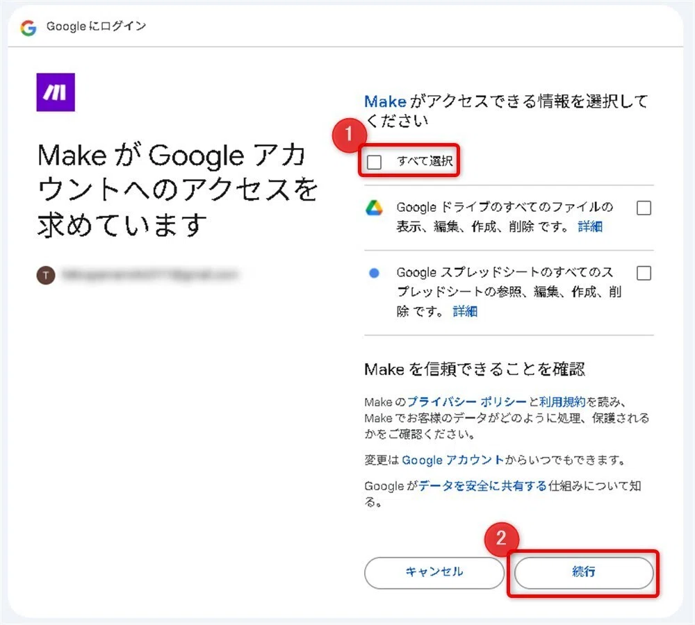Open the 利用規約 link
This screenshot has width=695, height=625.
click(x=562, y=402)
